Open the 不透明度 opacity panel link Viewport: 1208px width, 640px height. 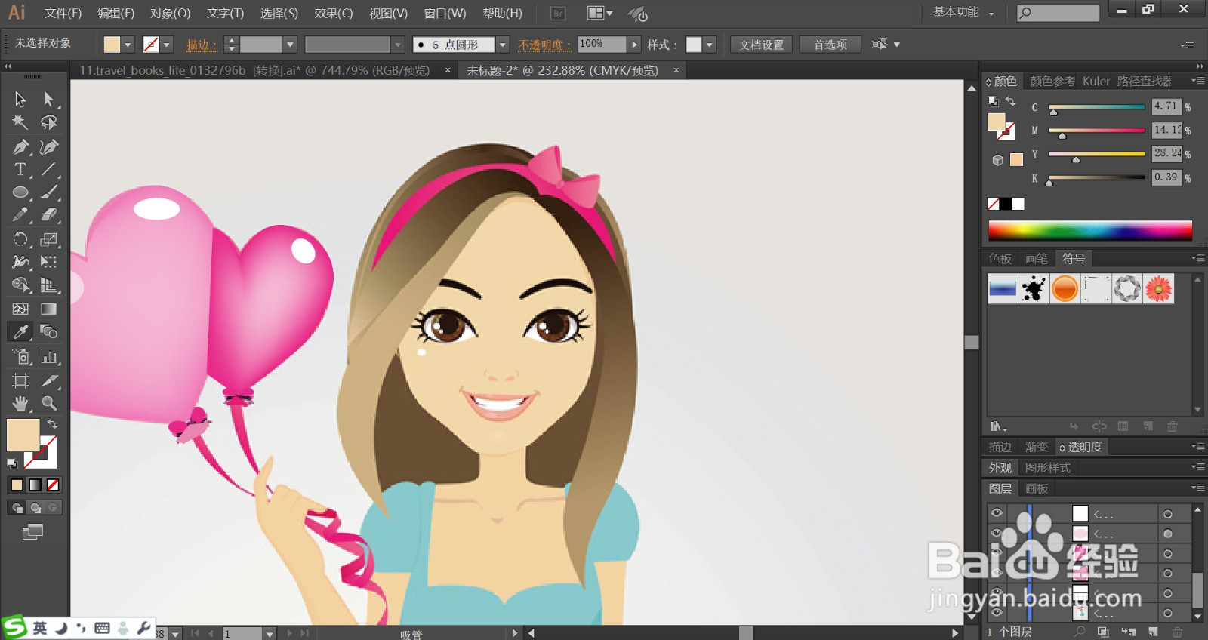544,45
